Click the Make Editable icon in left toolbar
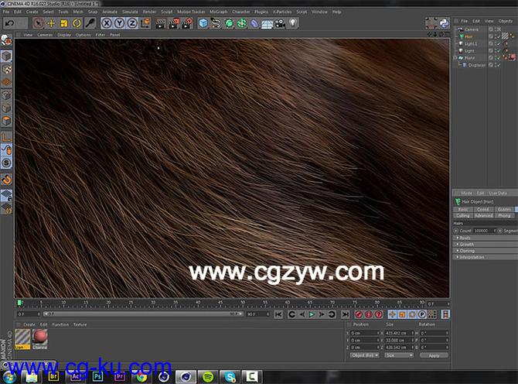Image resolution: width=518 pixels, height=384 pixels. click(x=6, y=41)
